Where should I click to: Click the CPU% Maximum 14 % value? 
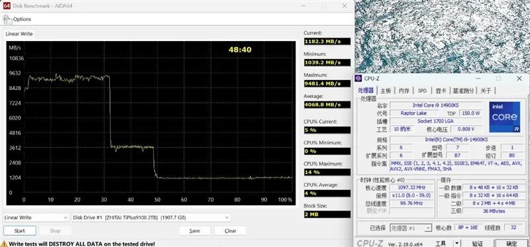[x=327, y=172]
